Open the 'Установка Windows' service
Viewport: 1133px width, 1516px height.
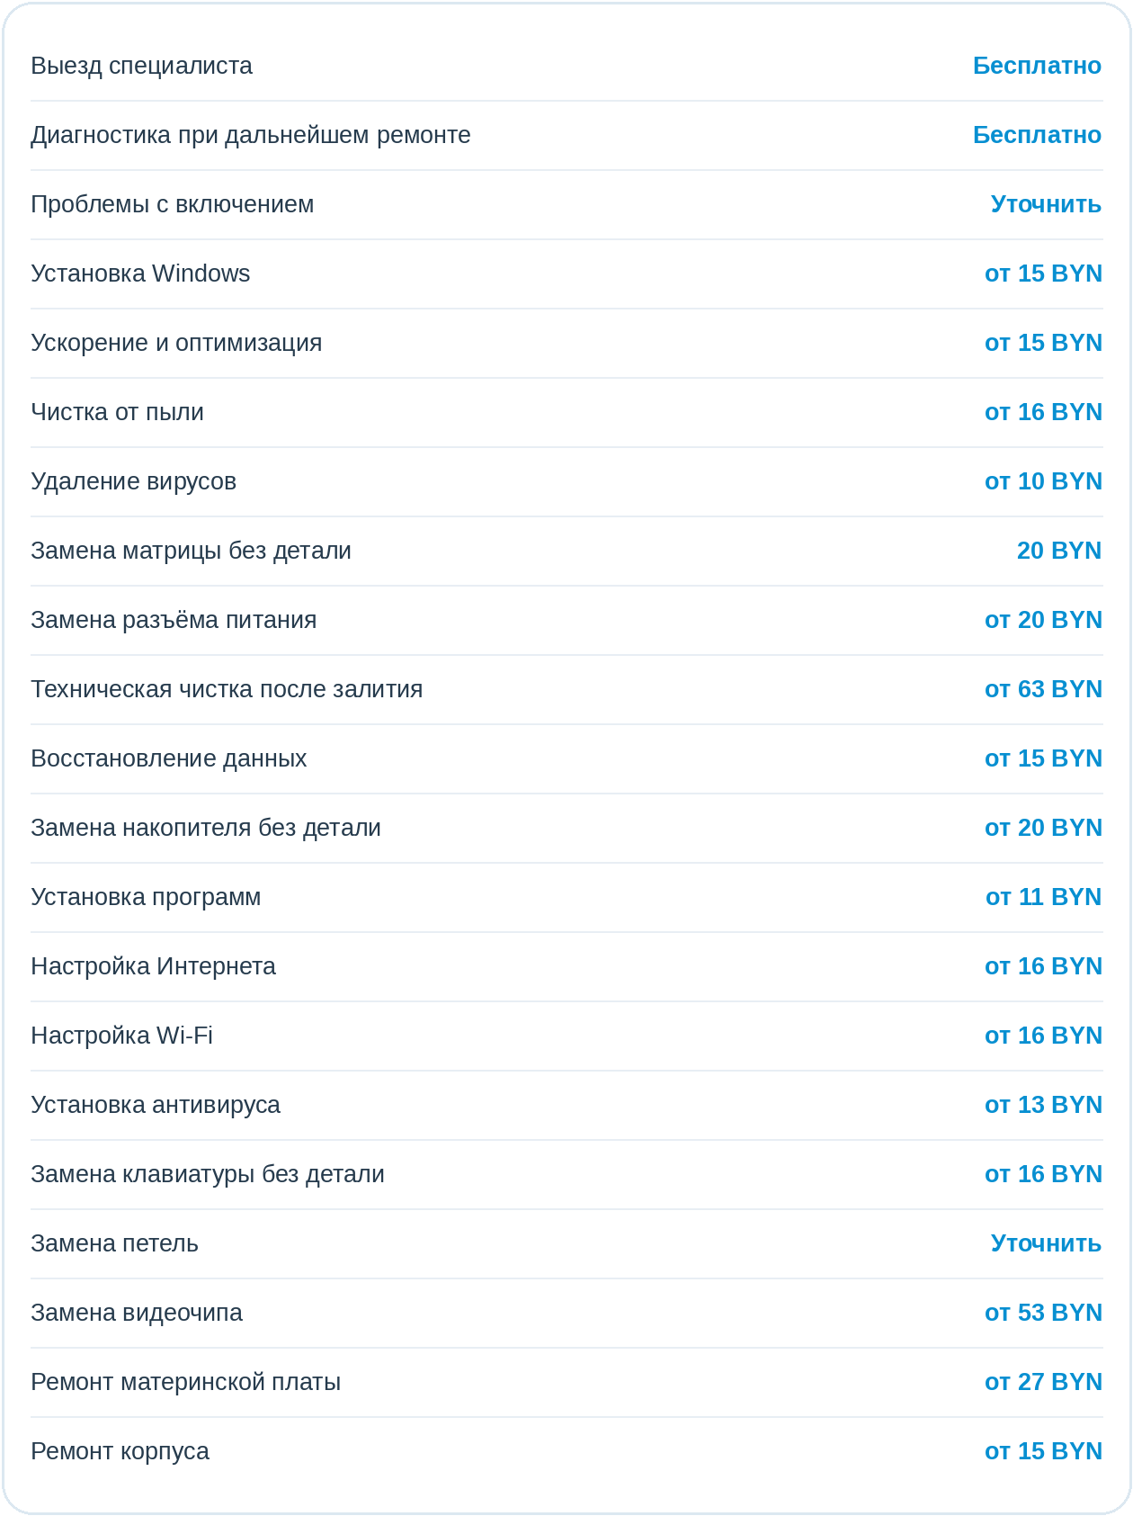(x=566, y=274)
